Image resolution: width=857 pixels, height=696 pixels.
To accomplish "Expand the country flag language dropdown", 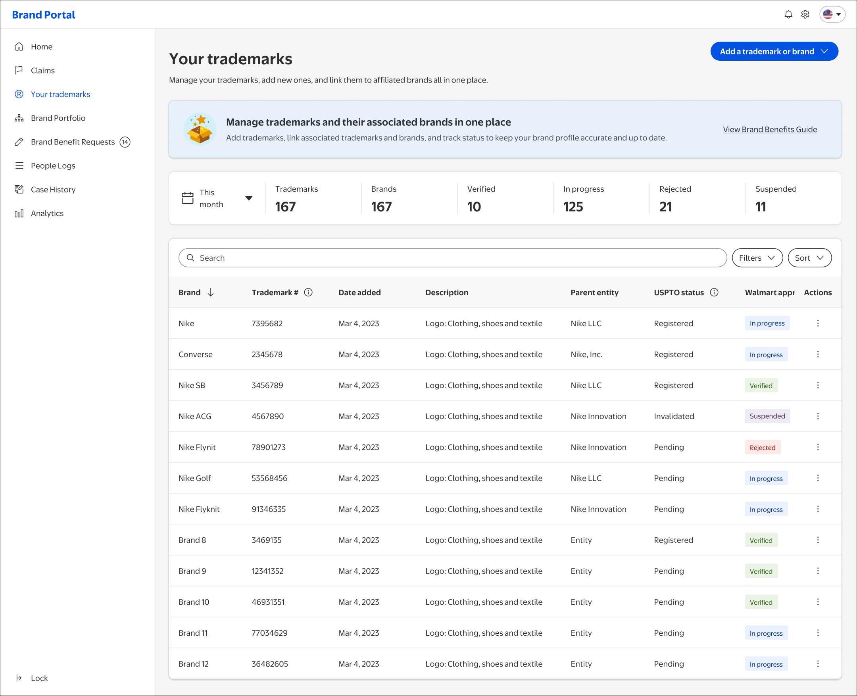I will click(832, 14).
